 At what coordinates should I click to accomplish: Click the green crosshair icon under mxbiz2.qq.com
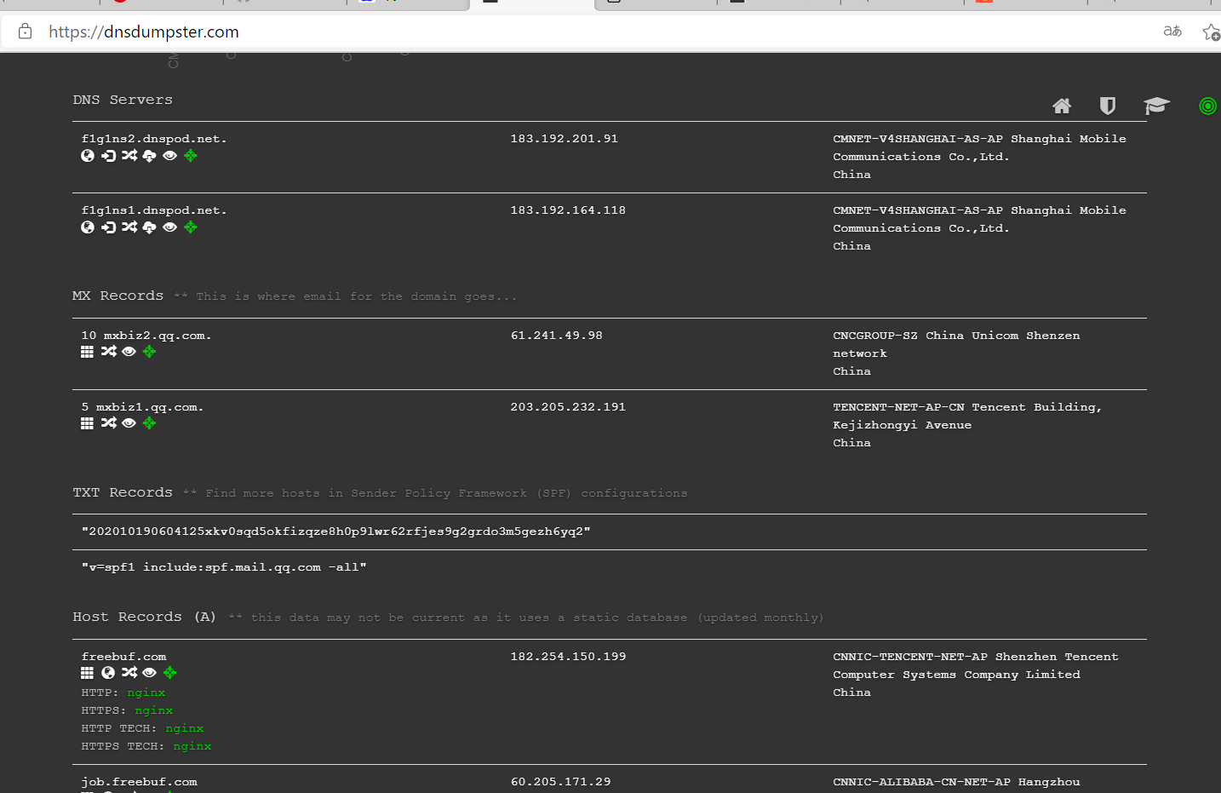[149, 352]
